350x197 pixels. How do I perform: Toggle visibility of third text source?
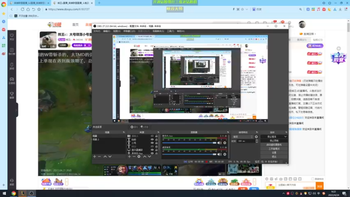(x=152, y=146)
